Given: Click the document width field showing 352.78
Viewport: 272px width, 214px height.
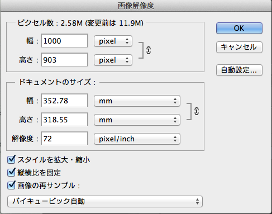Looking at the screenshot, I should tap(64, 101).
